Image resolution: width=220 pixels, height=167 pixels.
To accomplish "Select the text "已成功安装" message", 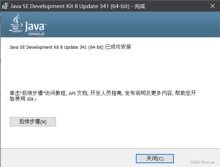I will pyautogui.click(x=118, y=47).
